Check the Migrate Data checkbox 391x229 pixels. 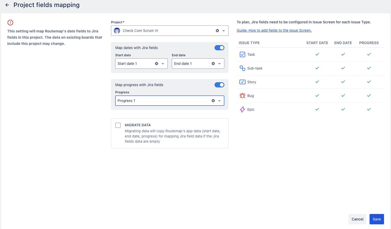coord(118,125)
